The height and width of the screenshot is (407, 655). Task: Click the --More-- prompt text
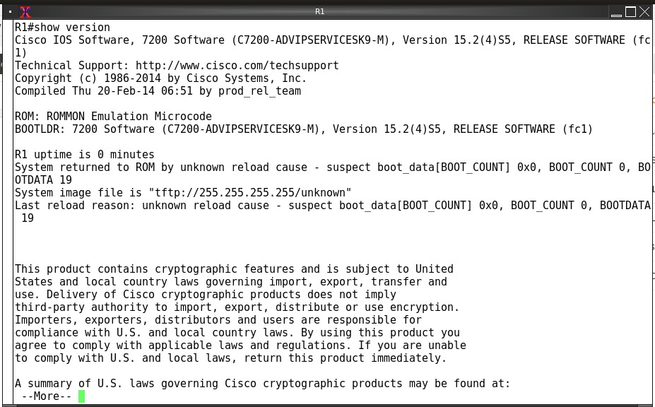pyautogui.click(x=47, y=396)
